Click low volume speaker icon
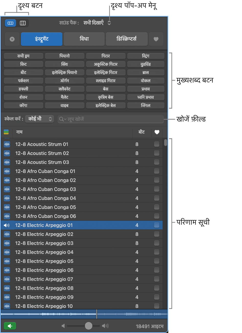This screenshot has height=333, width=242. coord(63,326)
